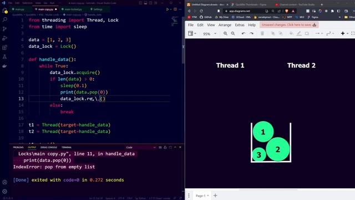The image size is (355, 200).
Task: Split the VS Code editor
Action: (175, 9)
